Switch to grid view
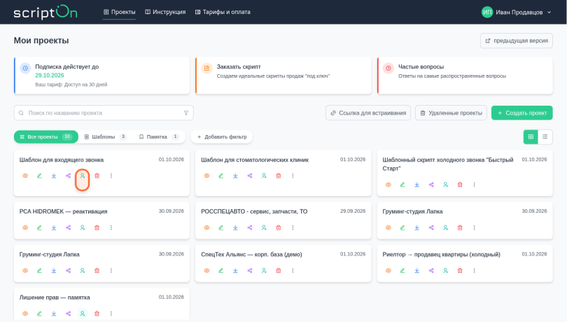The image size is (567, 322). [x=531, y=136]
